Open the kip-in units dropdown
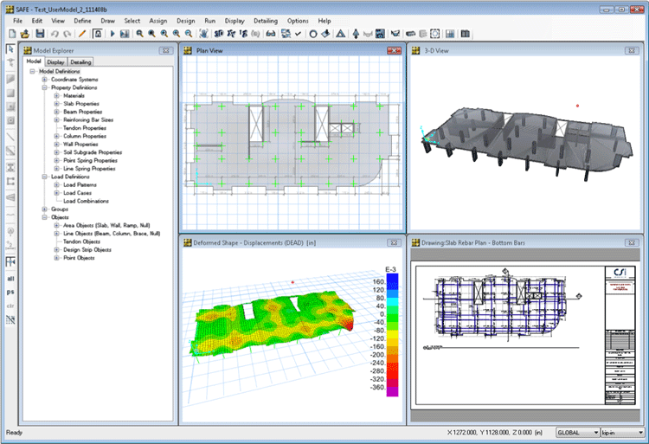The height and width of the screenshot is (444, 649). click(623, 433)
